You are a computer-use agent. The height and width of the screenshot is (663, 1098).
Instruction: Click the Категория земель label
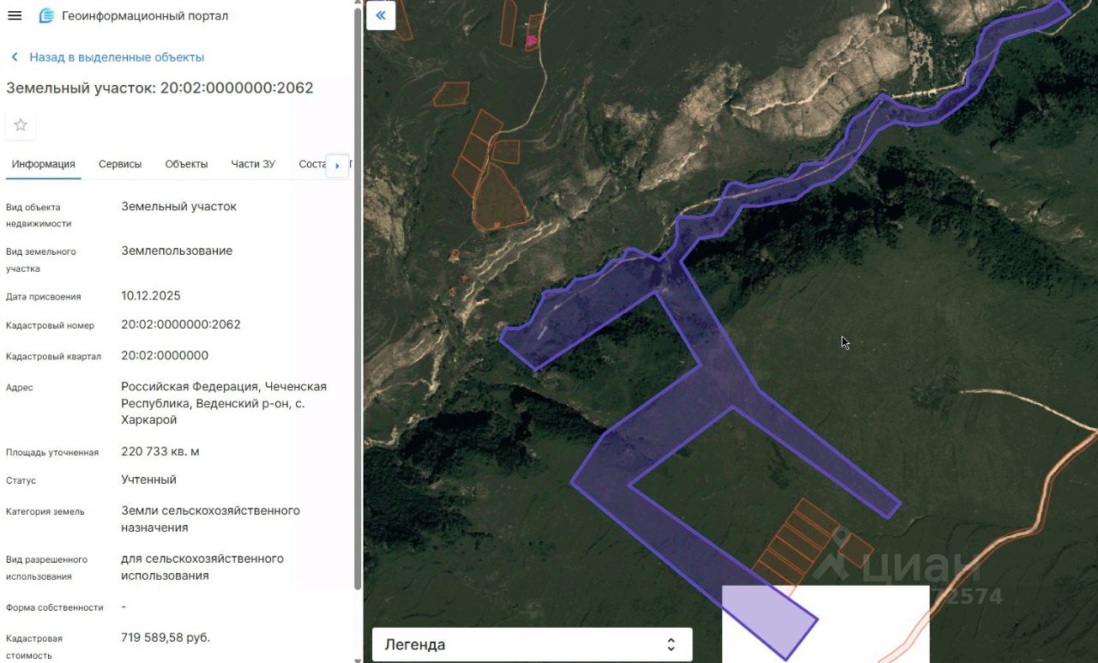[x=45, y=512]
